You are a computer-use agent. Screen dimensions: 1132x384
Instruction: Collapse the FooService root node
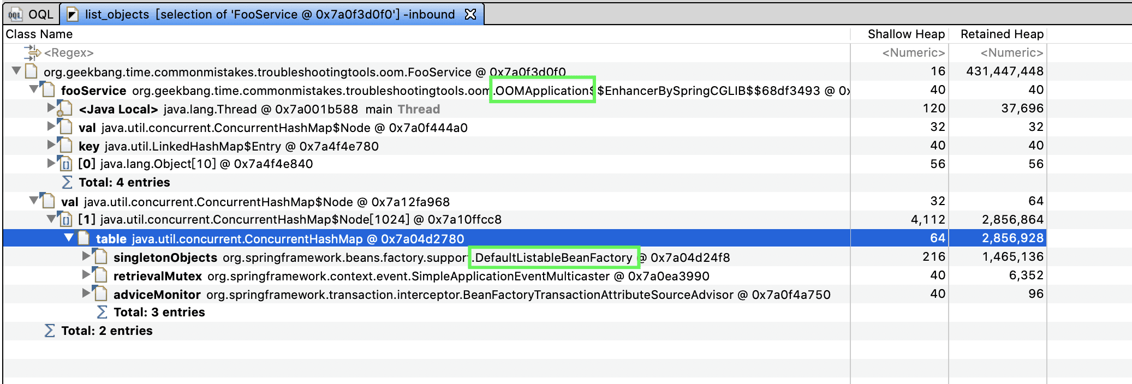(x=16, y=71)
